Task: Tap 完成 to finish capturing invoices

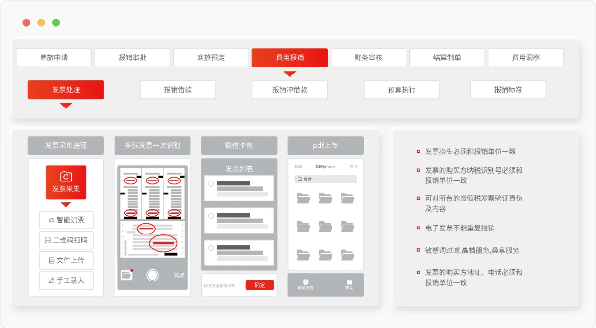Action: [x=178, y=275]
